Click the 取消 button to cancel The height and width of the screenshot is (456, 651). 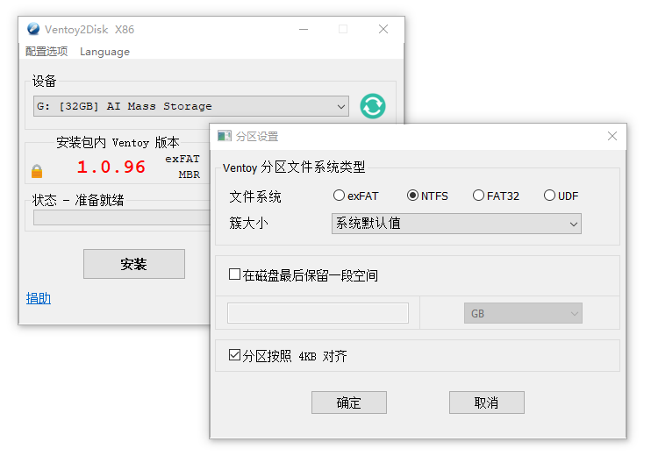(x=486, y=403)
